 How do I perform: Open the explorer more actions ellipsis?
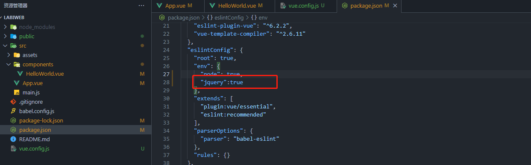tap(141, 6)
